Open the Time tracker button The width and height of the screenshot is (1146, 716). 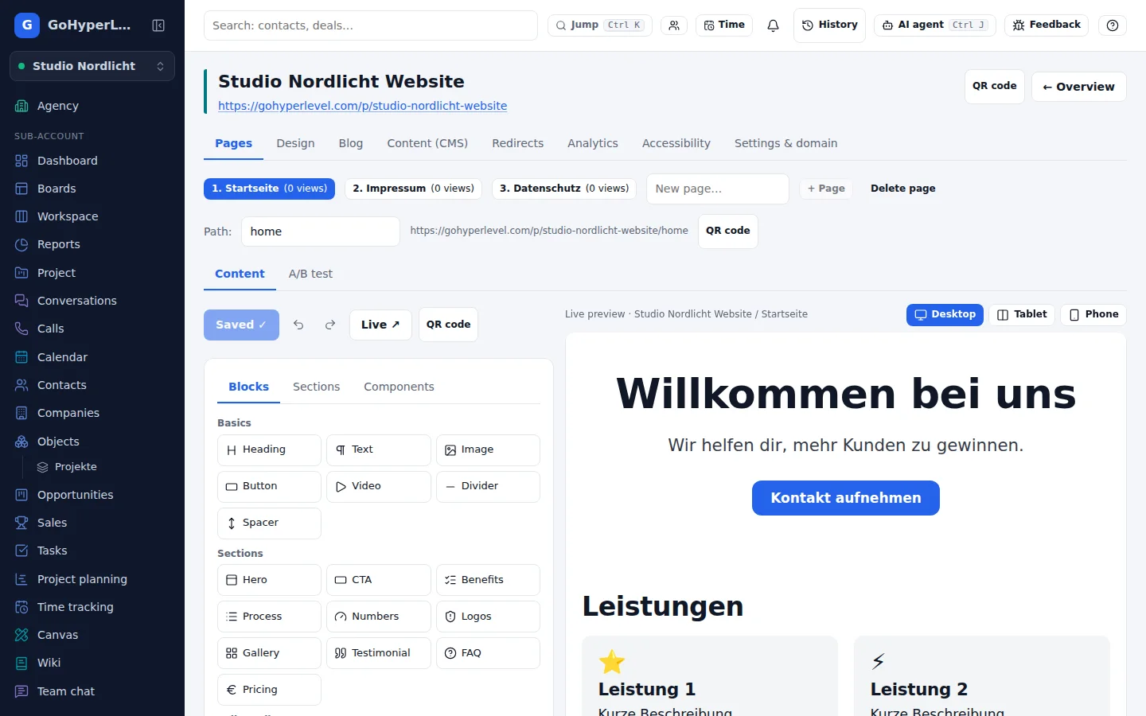tap(724, 25)
